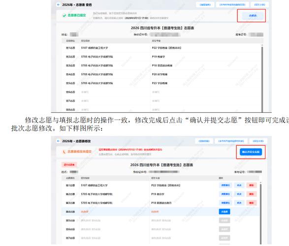Click the gray disabled button in 第5志愿 row
This screenshot has width=289, height=246.
coord(225,220)
